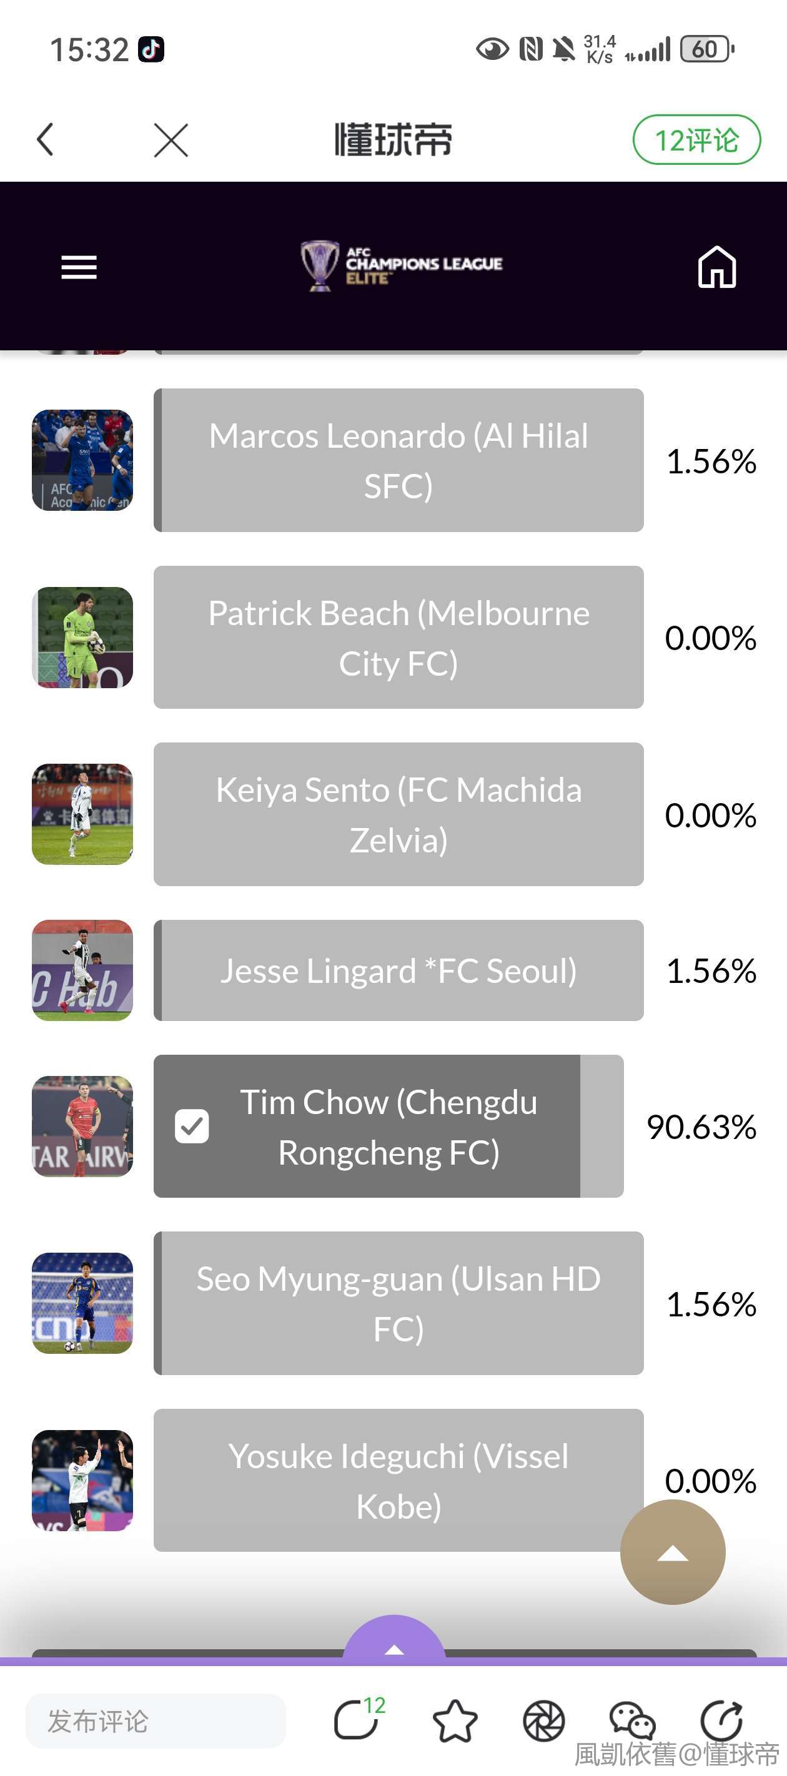Viewport: 787px width, 1776px height.
Task: Tap the share arrow icon
Action: point(721,1721)
